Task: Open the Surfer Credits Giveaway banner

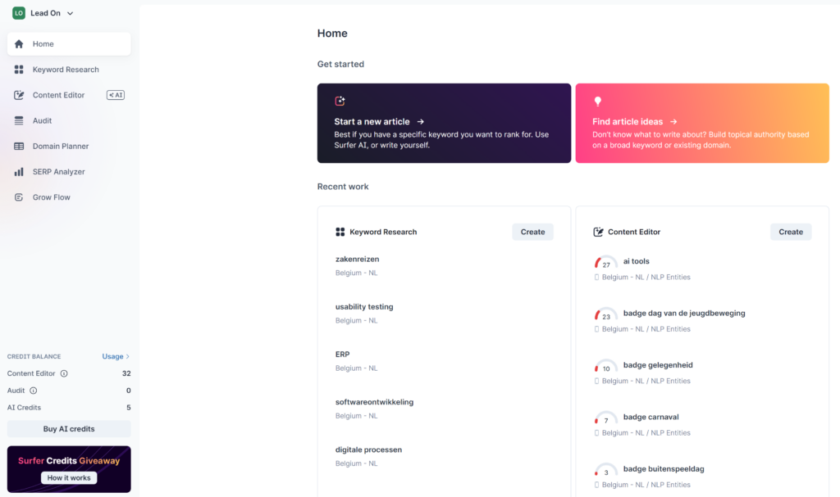Action: click(69, 469)
